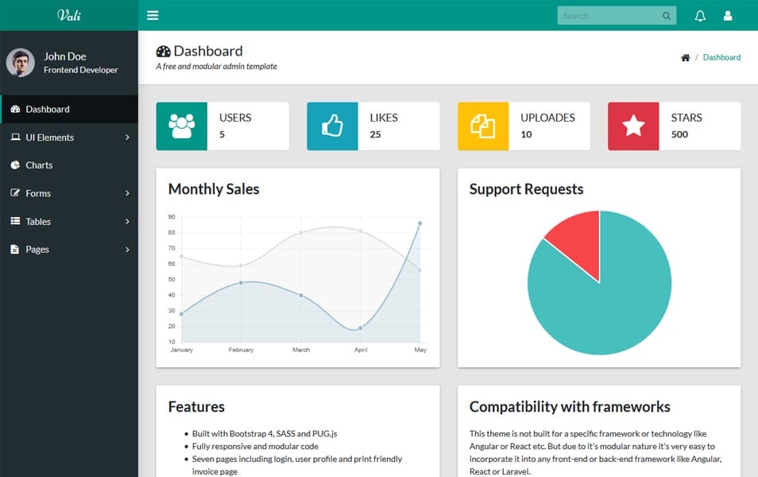The image size is (758, 477).
Task: Expand the Forms submenu chevron
Action: 127,193
